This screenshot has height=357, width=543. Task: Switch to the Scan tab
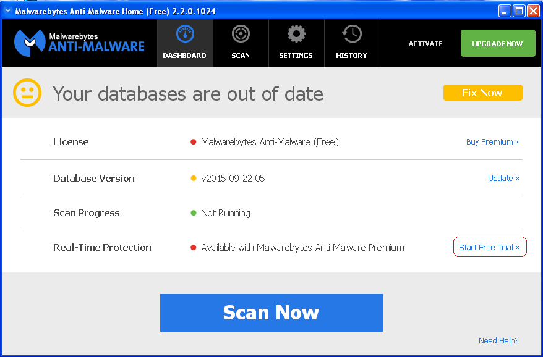pyautogui.click(x=241, y=43)
